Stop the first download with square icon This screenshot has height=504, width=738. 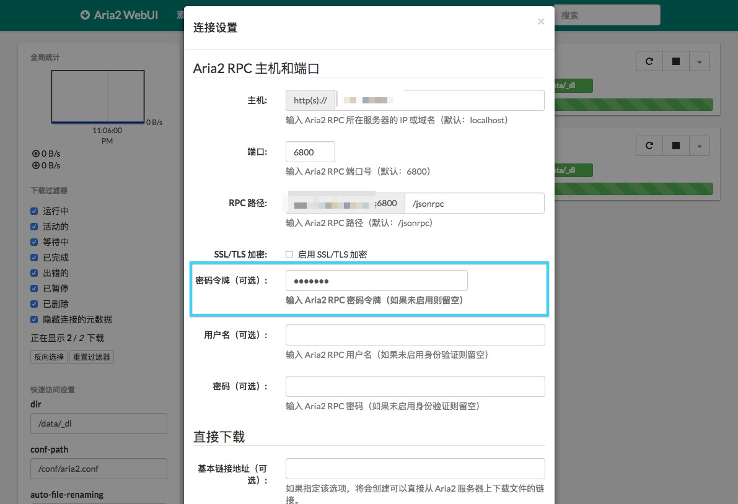[x=676, y=61]
